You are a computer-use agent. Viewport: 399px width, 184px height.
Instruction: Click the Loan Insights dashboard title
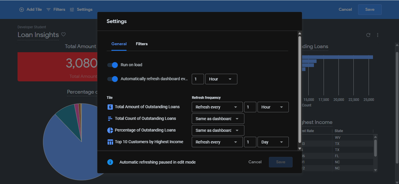tap(38, 35)
